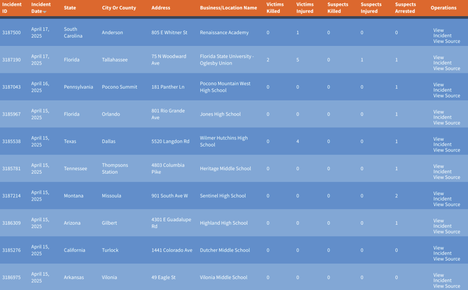Screen dimensions: 468x290
Task: View Source for Highland High School
Action: [x=446, y=232]
